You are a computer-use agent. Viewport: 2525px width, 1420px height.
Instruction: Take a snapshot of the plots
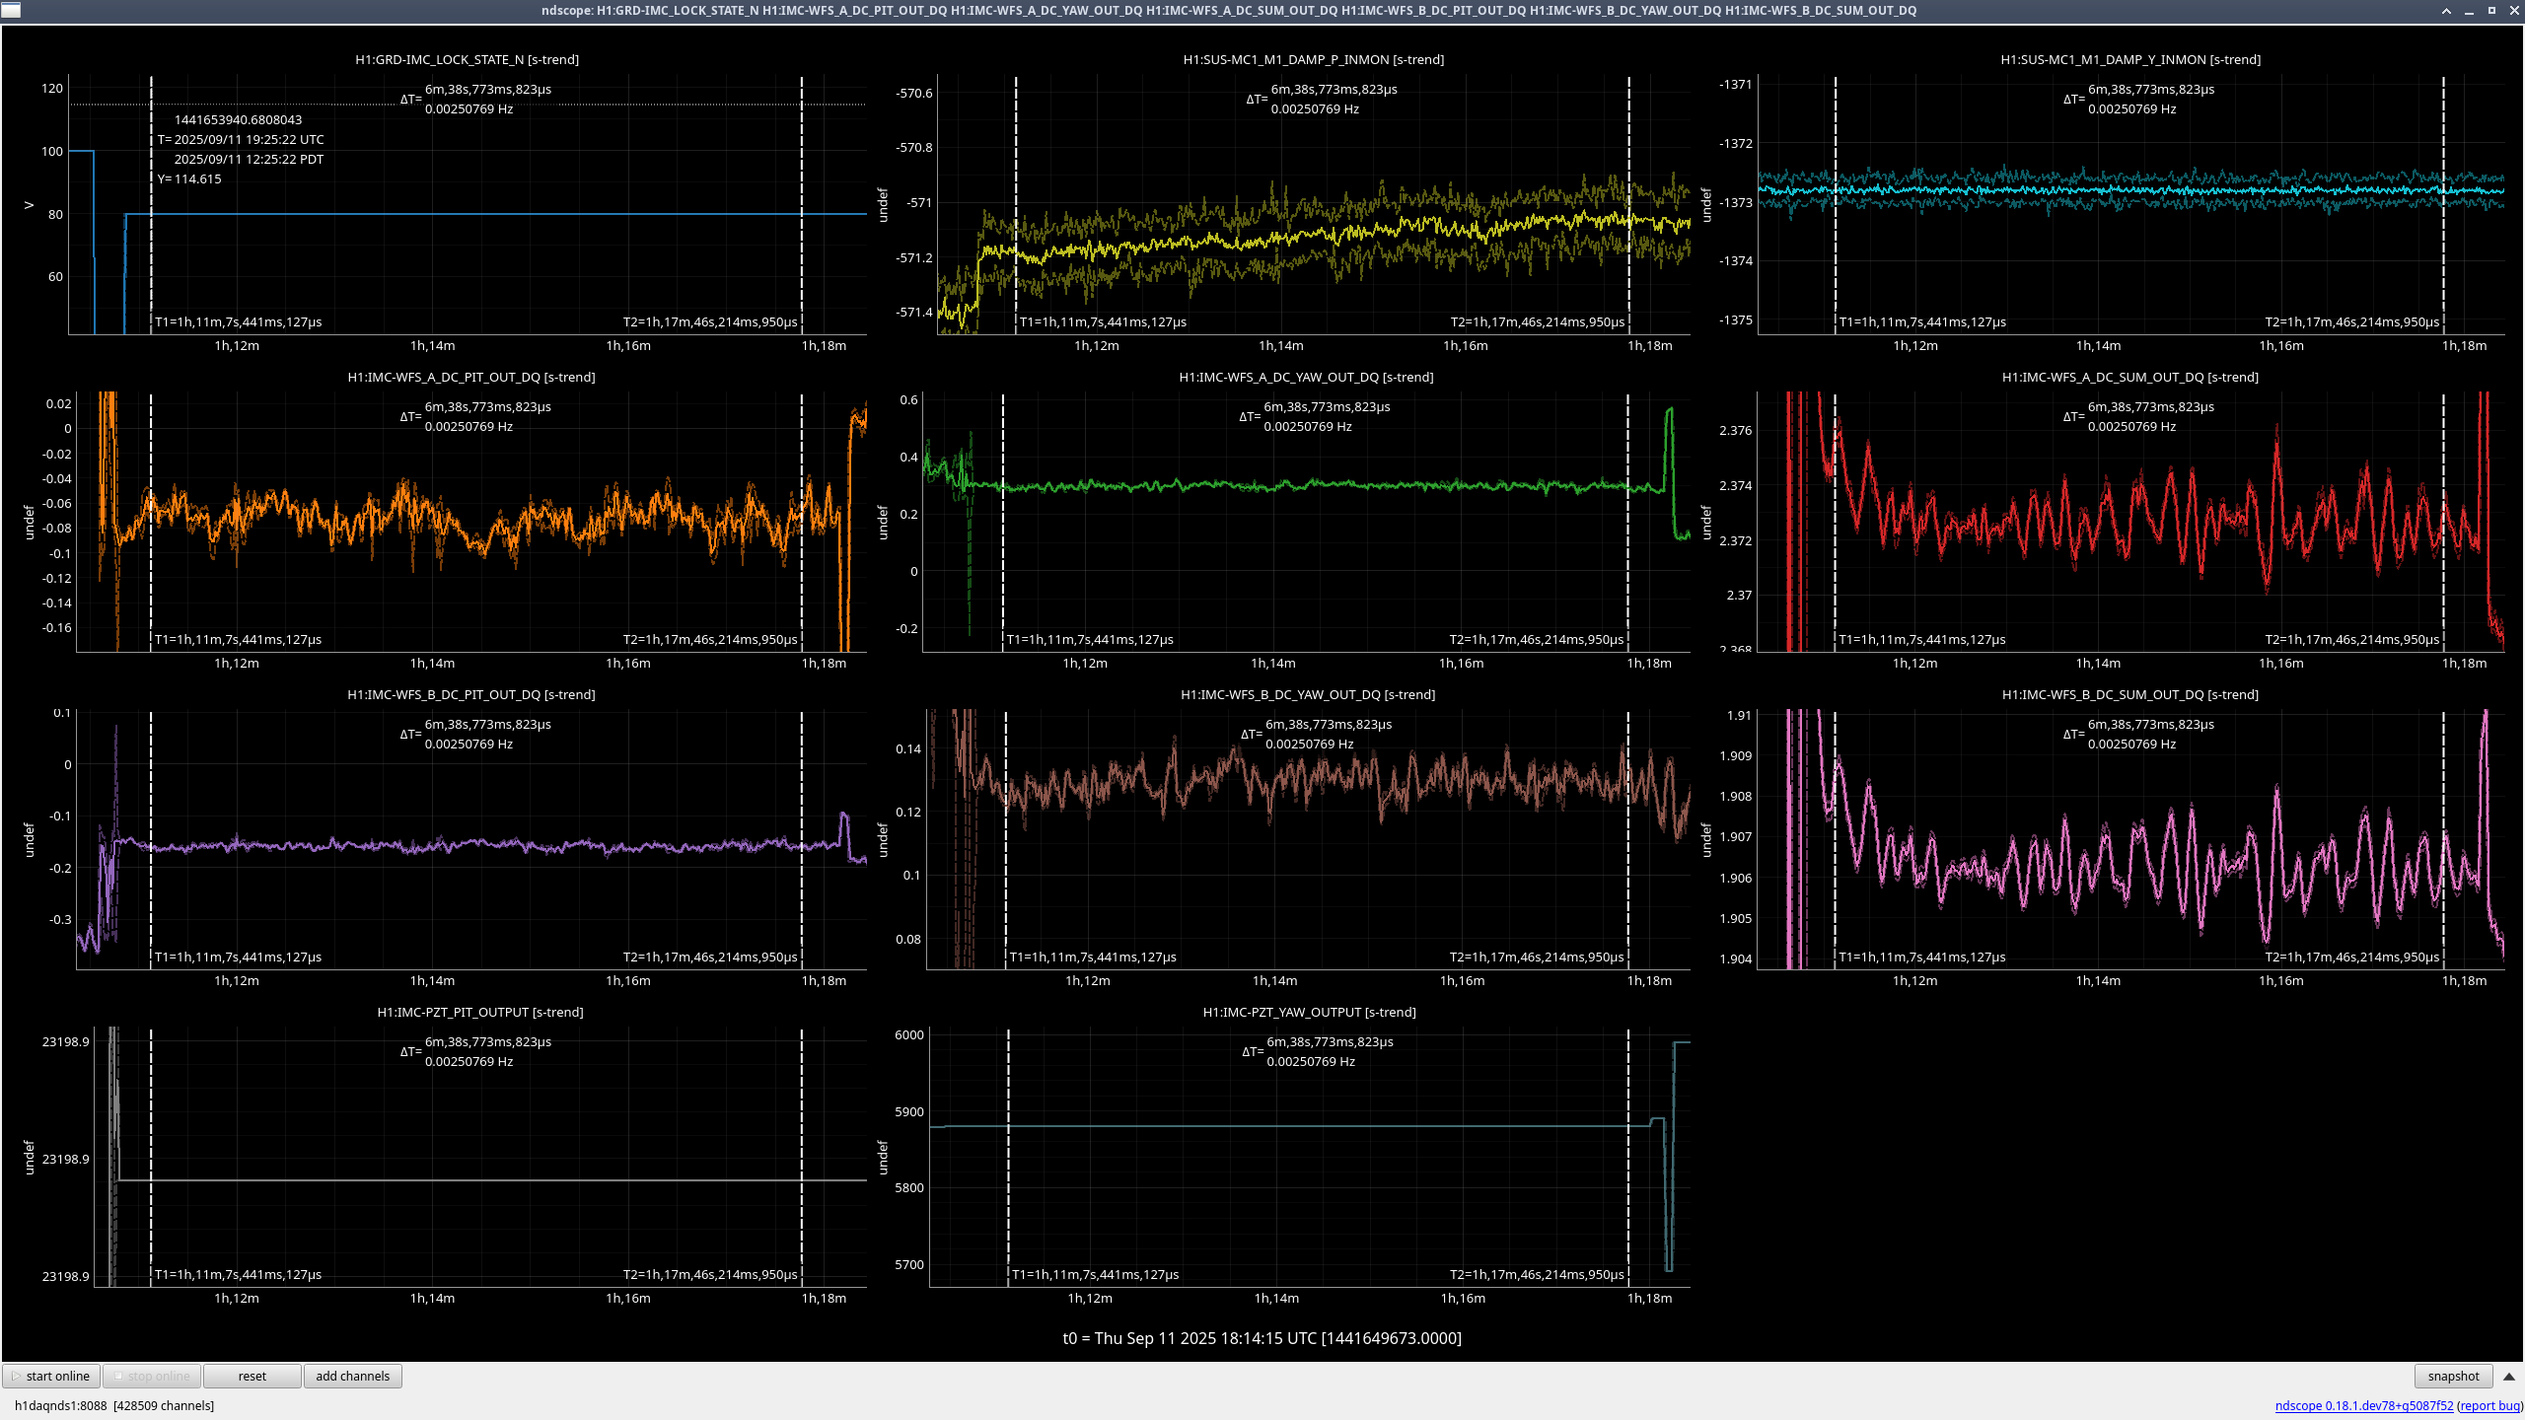2453,1376
